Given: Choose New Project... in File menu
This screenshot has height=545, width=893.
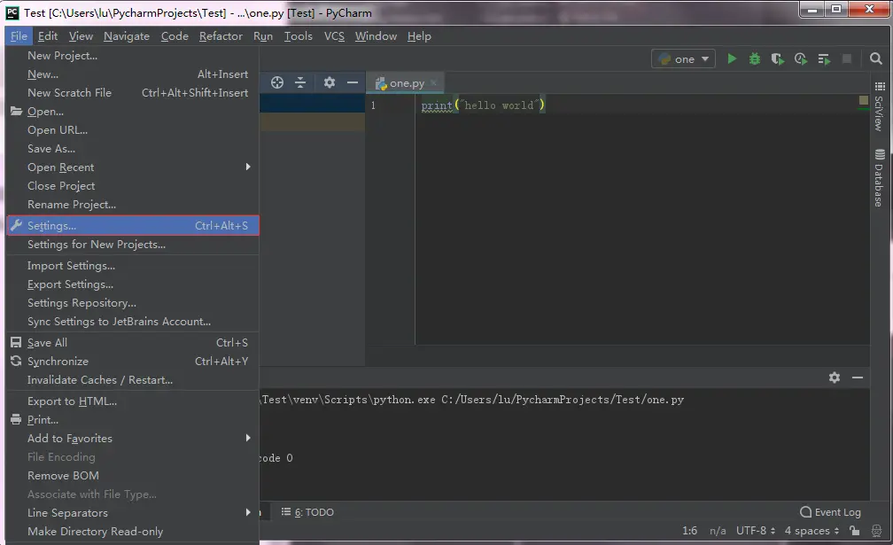Looking at the screenshot, I should point(132,55).
